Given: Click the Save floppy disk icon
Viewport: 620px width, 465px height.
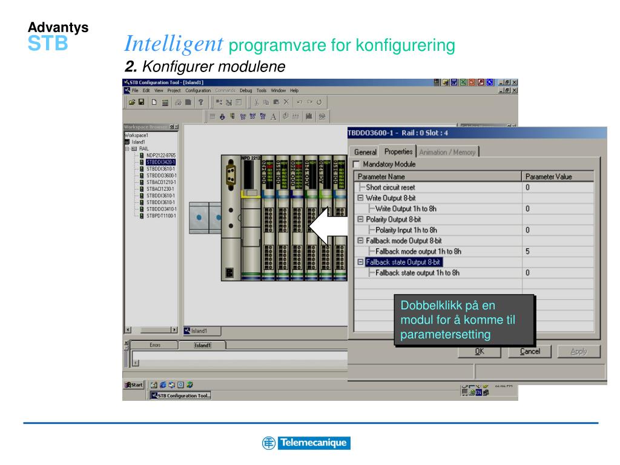Looking at the screenshot, I should click(141, 102).
